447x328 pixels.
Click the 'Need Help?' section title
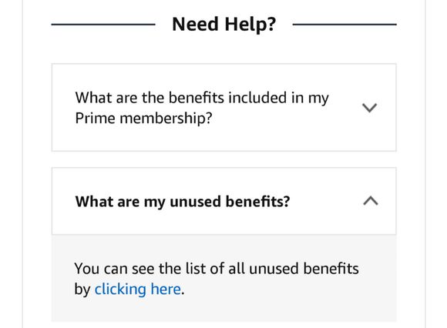[x=224, y=24]
